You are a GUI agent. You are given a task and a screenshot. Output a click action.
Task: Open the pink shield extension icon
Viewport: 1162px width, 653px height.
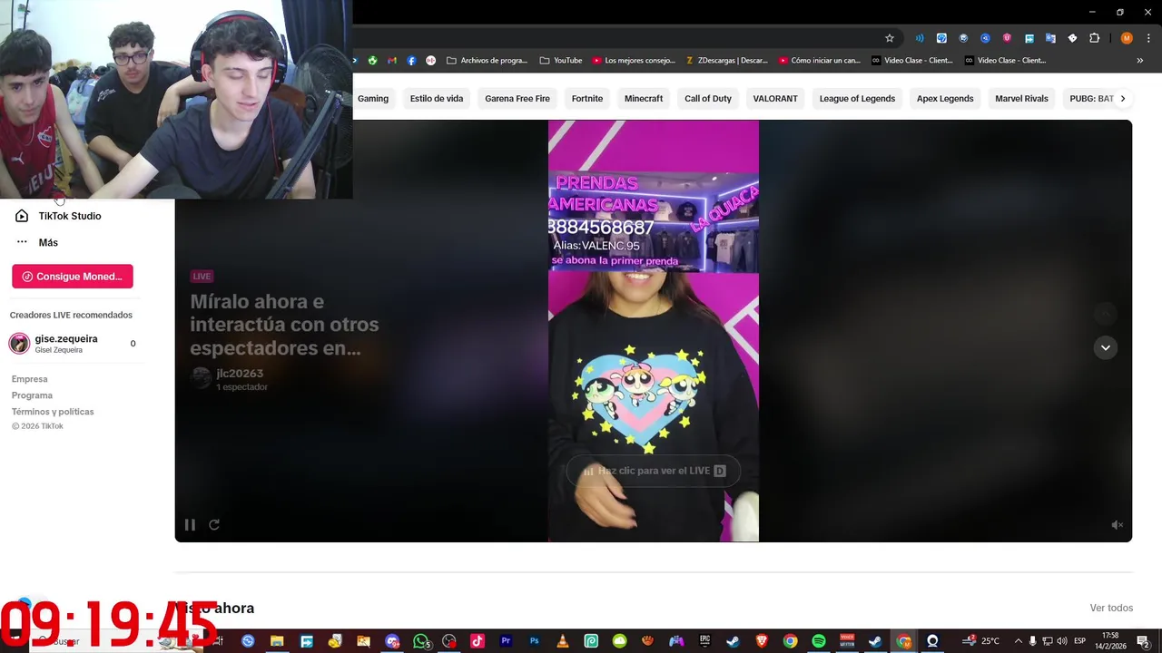tap(1007, 38)
